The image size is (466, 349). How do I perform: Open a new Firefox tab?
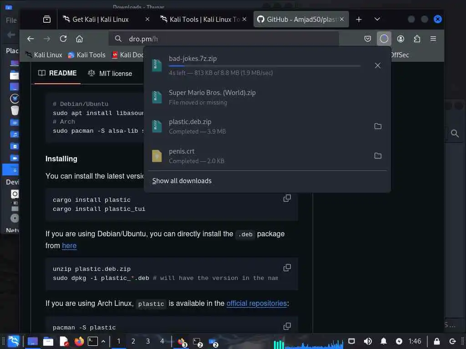[359, 19]
